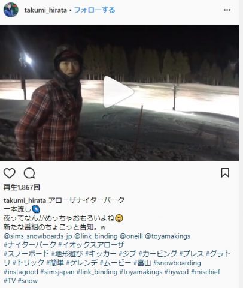Click the takumi_hirata username in header

45,10
